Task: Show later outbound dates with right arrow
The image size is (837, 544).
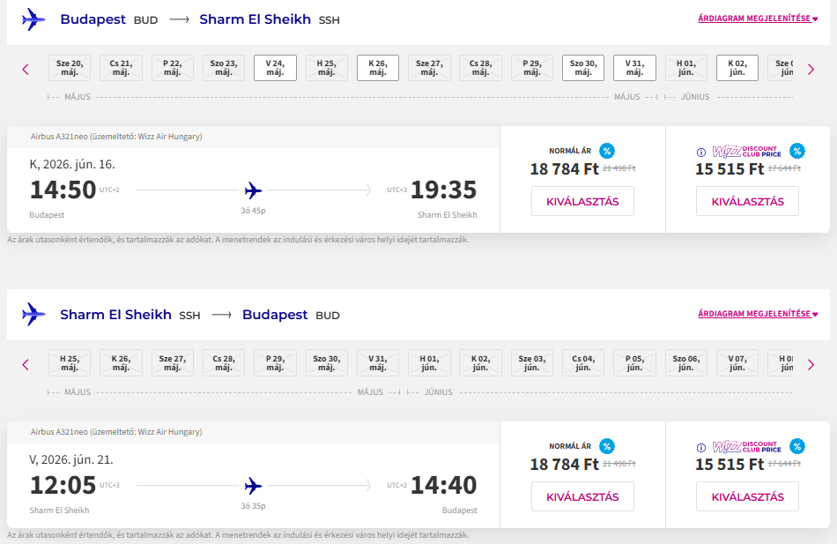Action: coord(811,69)
